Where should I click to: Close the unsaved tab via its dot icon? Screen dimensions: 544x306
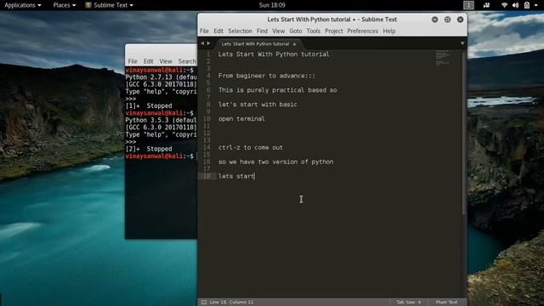pyautogui.click(x=295, y=44)
